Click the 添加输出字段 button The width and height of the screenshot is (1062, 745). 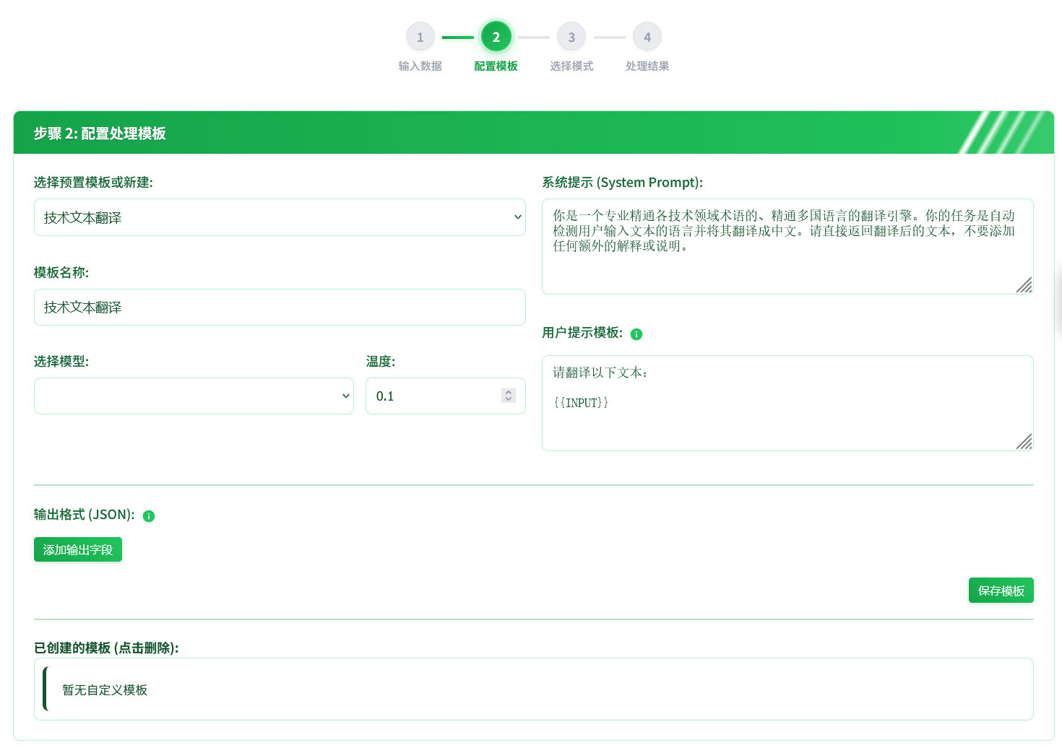(77, 549)
